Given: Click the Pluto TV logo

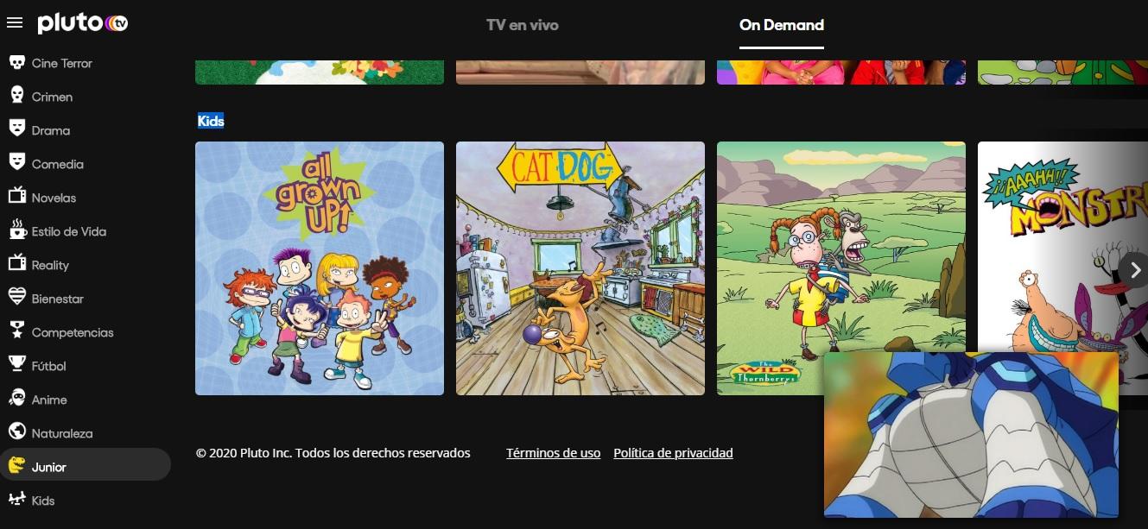Looking at the screenshot, I should pyautogui.click(x=83, y=23).
